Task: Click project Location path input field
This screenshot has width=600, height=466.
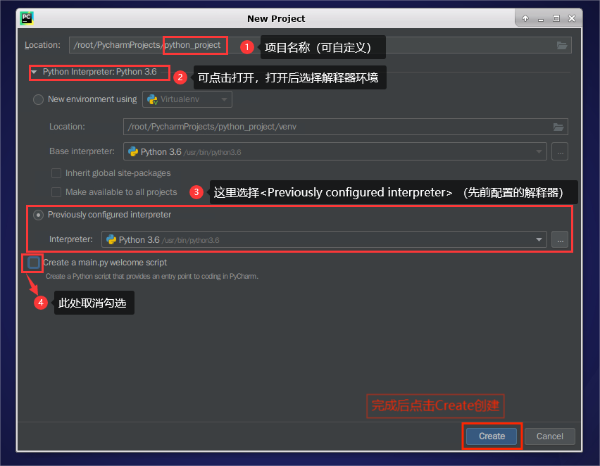Action: (x=320, y=45)
